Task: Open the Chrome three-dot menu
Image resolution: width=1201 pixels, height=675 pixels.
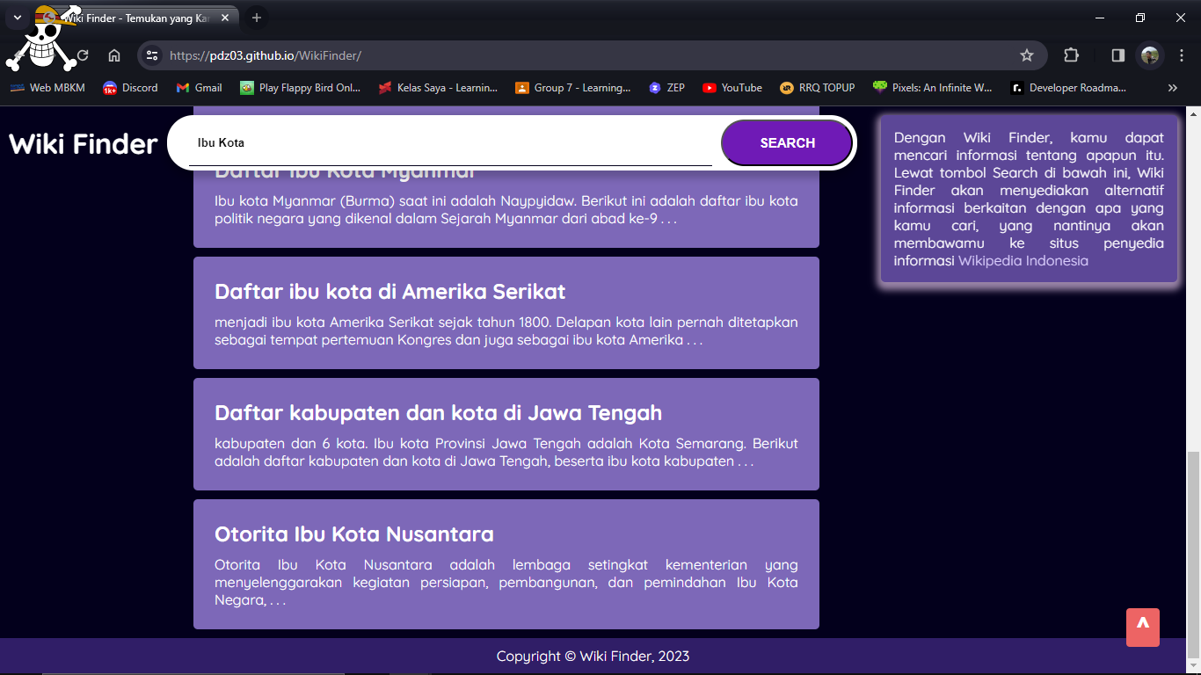Action: coord(1181,55)
